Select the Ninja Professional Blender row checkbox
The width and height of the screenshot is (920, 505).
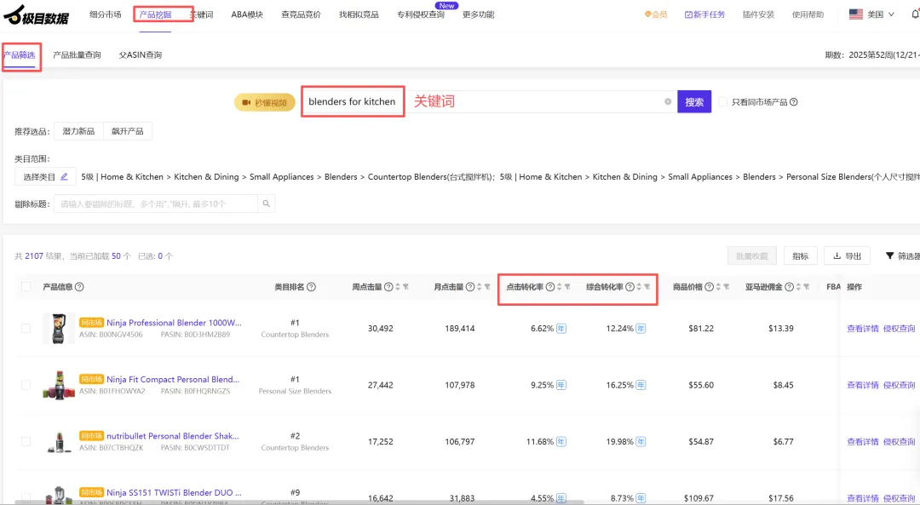coord(26,328)
